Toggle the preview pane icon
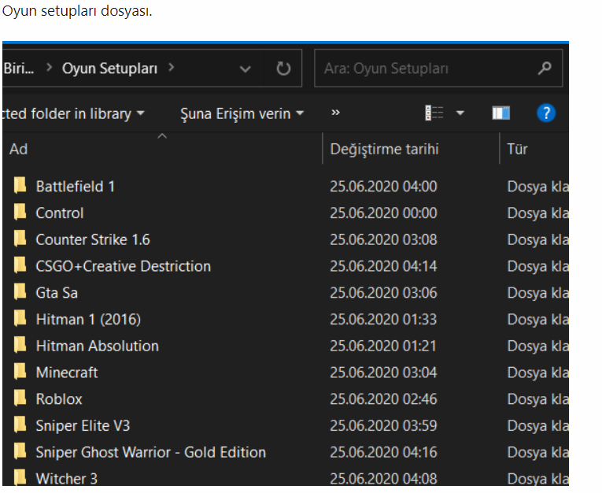Viewport: 602px width, 493px height. click(501, 113)
